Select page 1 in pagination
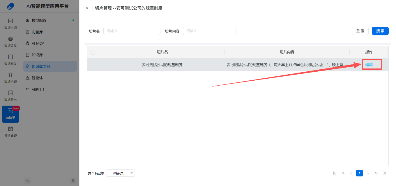 [360, 173]
